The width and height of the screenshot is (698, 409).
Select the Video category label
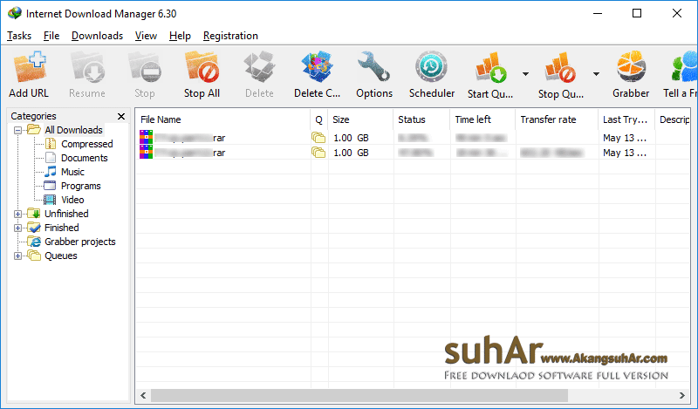tap(72, 200)
